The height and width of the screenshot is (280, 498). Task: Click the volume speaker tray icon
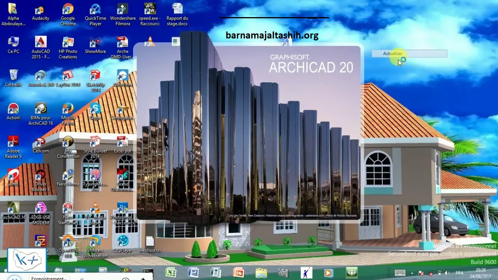click(447, 273)
